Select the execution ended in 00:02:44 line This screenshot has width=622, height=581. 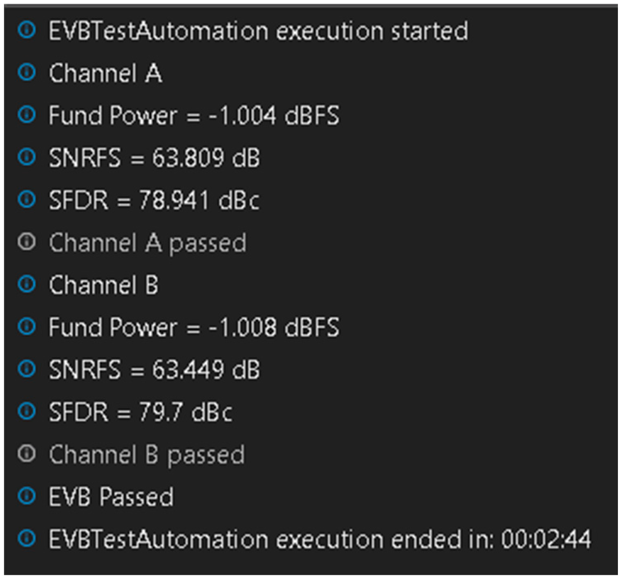click(x=320, y=539)
